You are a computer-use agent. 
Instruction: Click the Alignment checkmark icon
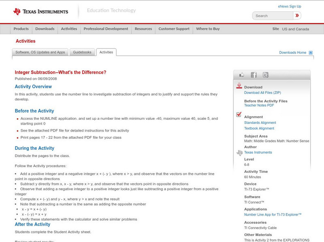point(239,115)
